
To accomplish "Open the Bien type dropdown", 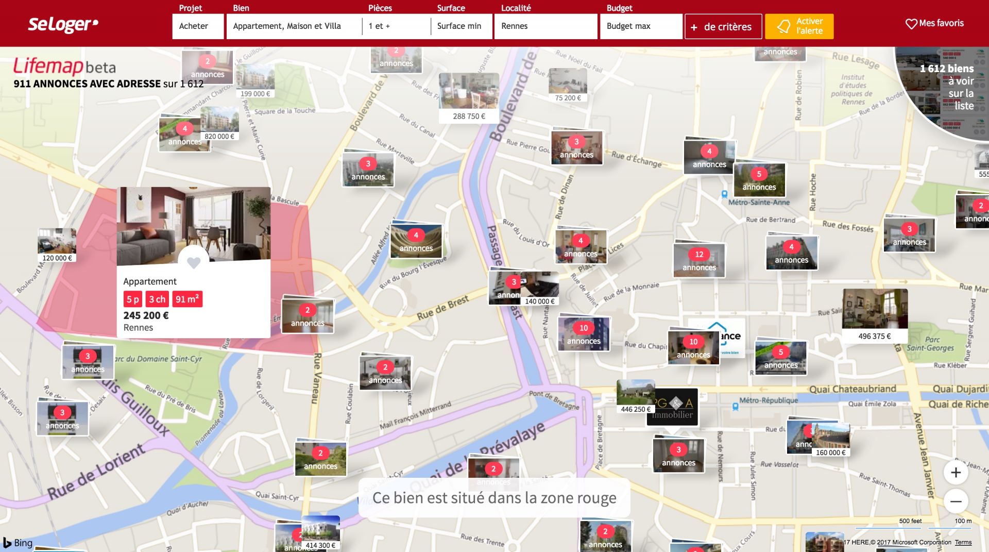I will 294,26.
